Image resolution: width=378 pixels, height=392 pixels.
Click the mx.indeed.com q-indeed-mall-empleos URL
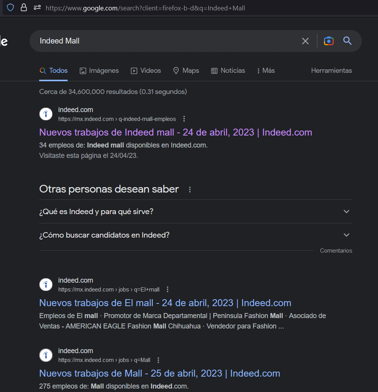[x=117, y=119]
